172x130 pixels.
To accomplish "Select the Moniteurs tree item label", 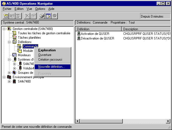I will 24,55.
